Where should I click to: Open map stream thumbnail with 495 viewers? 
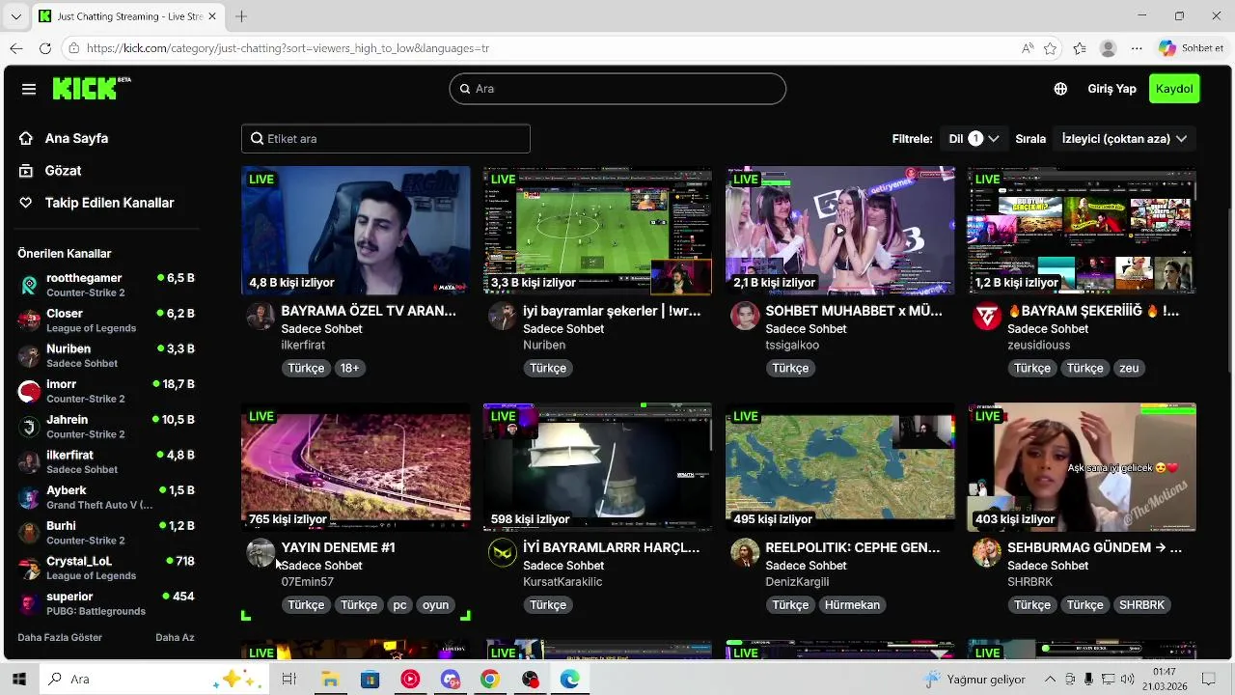point(840,467)
